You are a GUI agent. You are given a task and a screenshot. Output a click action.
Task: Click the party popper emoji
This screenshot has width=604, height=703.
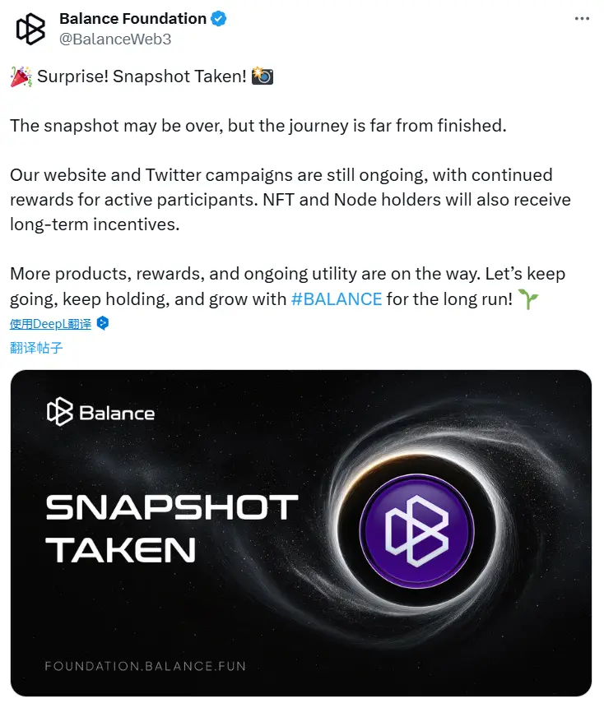[18, 76]
